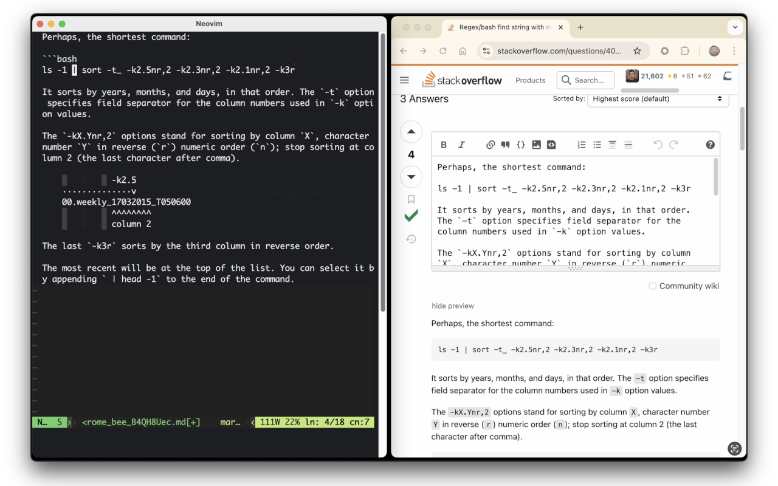Open the Chrome three-dot menu
Viewport: 778px width, 486px height.
[x=734, y=51]
